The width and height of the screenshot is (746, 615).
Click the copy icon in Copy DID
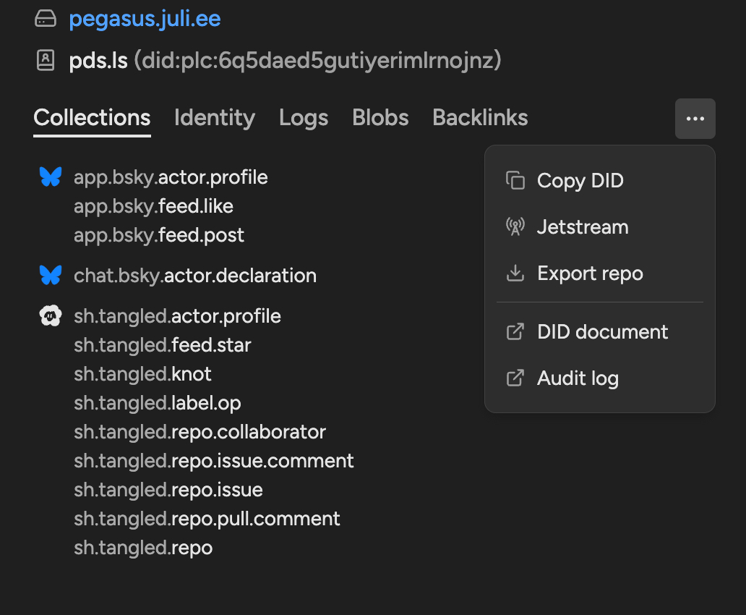(515, 181)
